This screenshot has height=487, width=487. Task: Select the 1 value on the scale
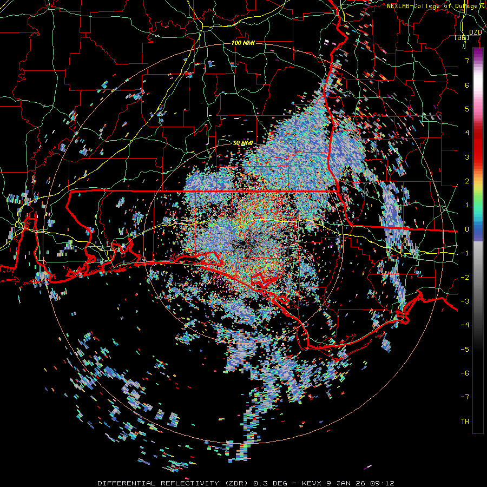(467, 205)
